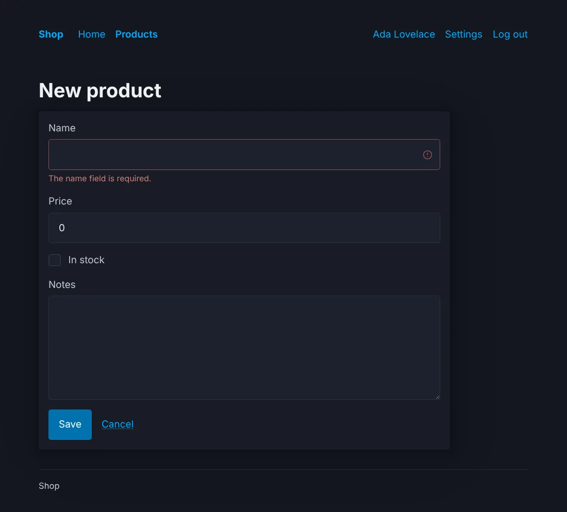Click the 'New product' heading
The height and width of the screenshot is (512, 567).
click(100, 90)
